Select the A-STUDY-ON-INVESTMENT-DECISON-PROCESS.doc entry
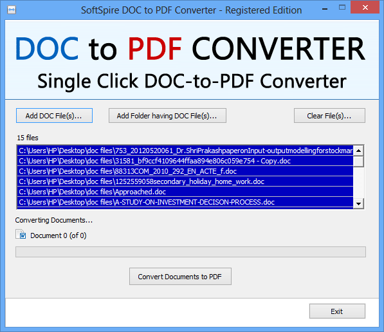This screenshot has height=332, width=384. coord(185,202)
